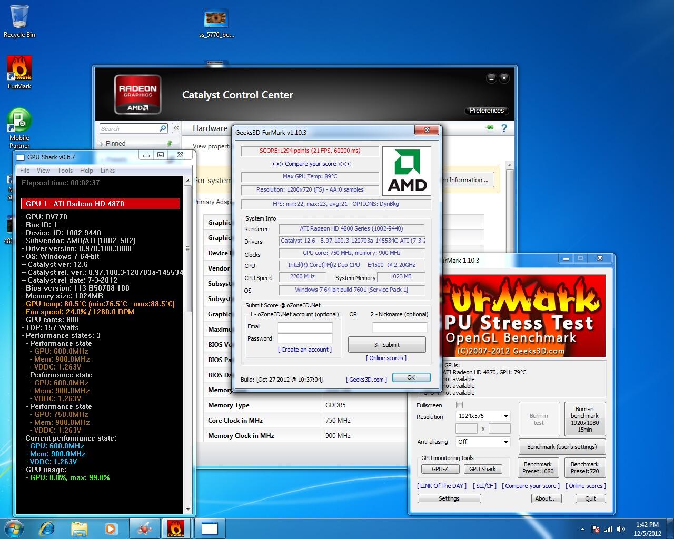Run Benchmark Preset:1080

click(538, 467)
